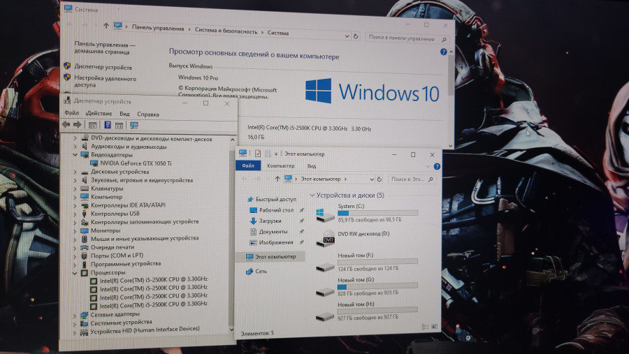Select Изображения in Explorer sidebar
The height and width of the screenshot is (354, 629).
[270, 242]
